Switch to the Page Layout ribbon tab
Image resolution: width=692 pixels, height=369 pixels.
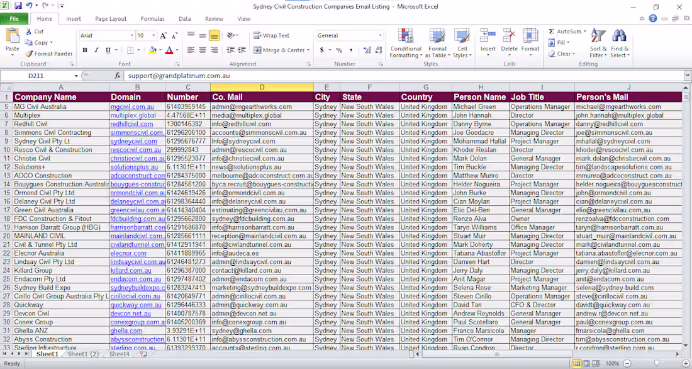[111, 19]
